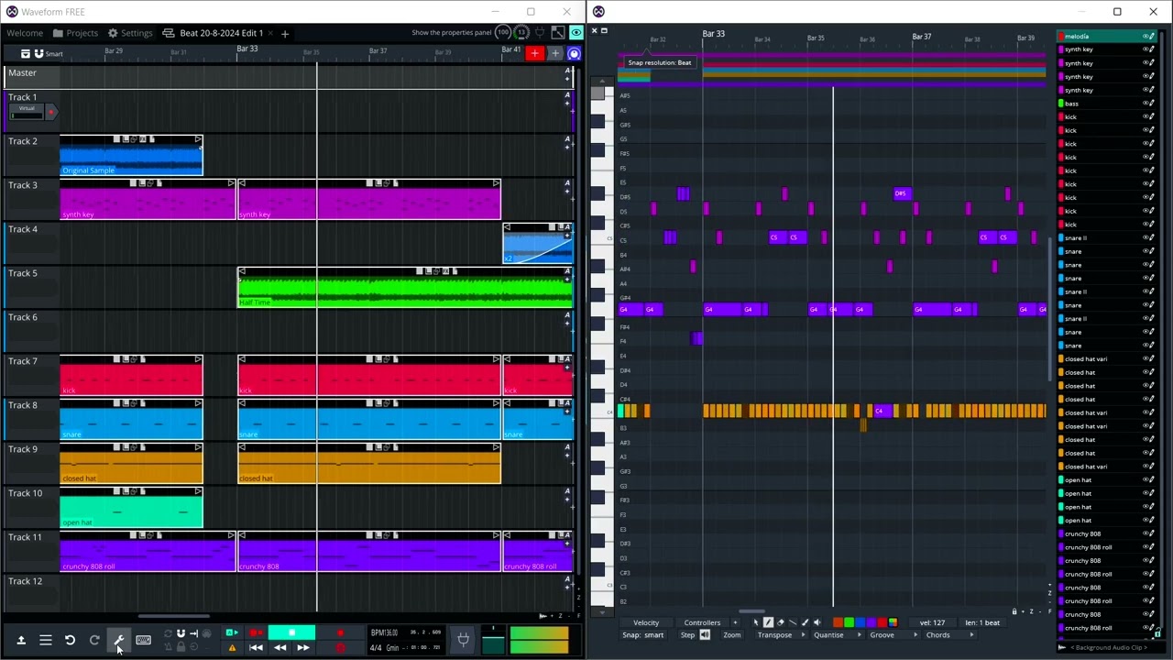Switch to the Welcome tab
1173x660 pixels.
pos(25,33)
